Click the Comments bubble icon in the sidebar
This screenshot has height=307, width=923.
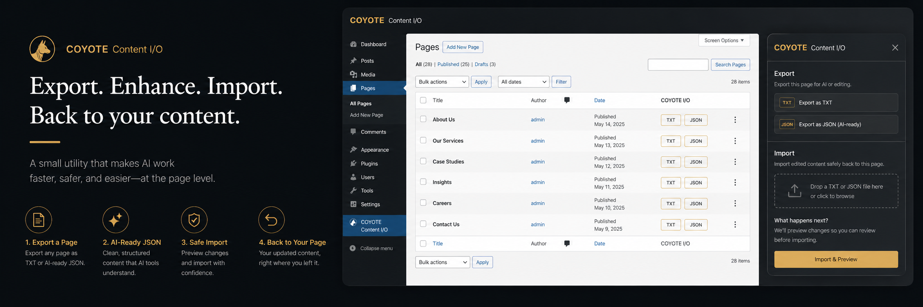click(353, 131)
